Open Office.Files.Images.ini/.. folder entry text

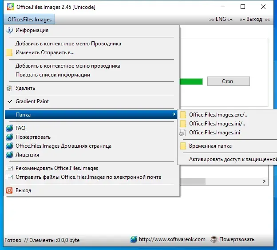pyautogui.click(x=217, y=124)
